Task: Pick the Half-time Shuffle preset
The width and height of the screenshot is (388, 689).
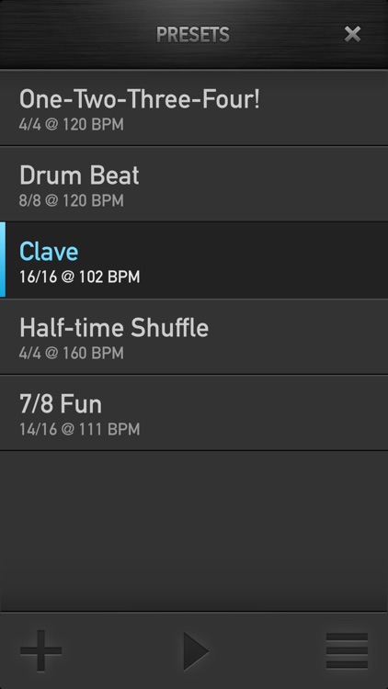Action: (x=194, y=336)
